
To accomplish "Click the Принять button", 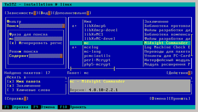I will pos(179,99).
